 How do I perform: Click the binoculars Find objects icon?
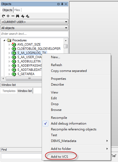point(18,16)
